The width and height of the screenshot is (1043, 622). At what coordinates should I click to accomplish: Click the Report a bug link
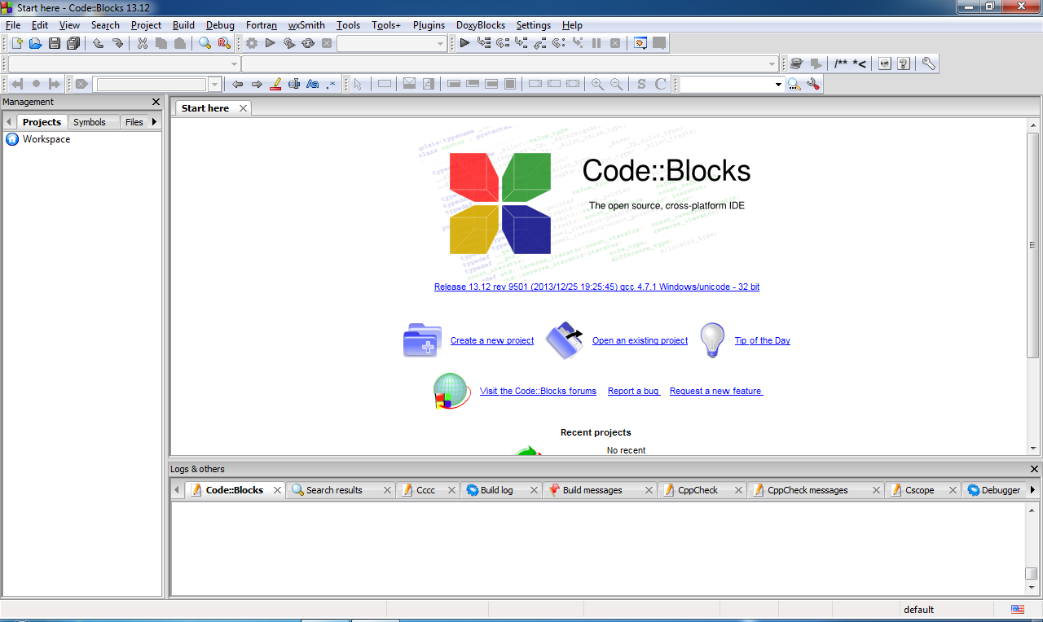pyautogui.click(x=634, y=391)
